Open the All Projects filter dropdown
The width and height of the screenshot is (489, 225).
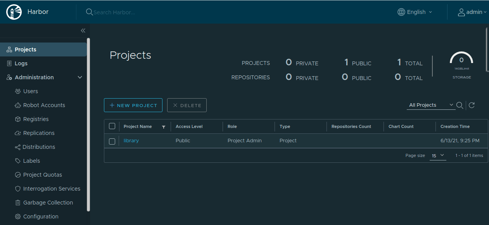click(x=431, y=105)
